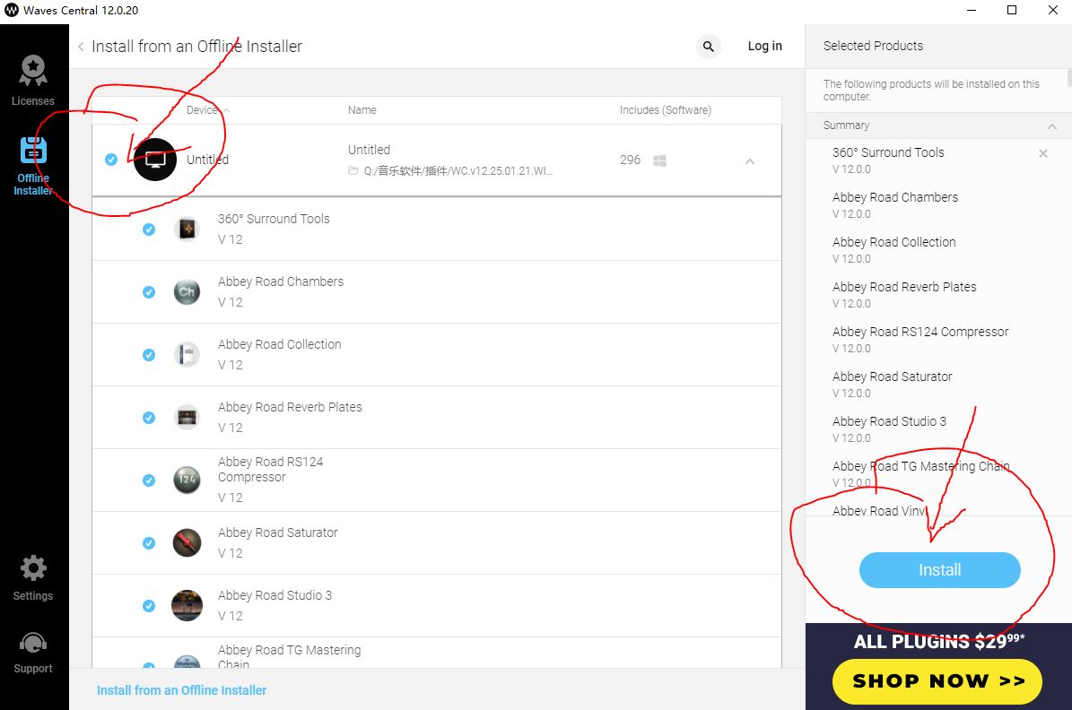Click the bottom Install from an Offline Installer link
This screenshot has height=710, width=1072.
182,690
